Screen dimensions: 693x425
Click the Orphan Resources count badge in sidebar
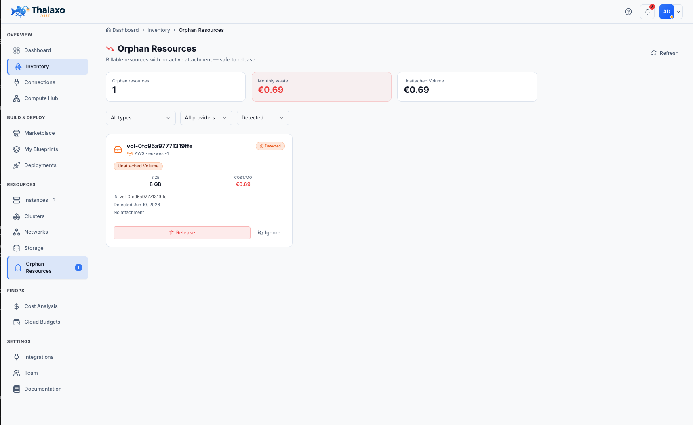(79, 268)
